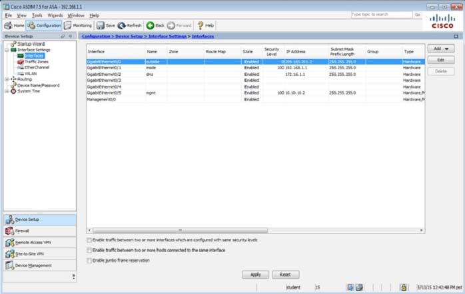Expand the System Time tree node
The width and height of the screenshot is (465, 294).
tap(7, 91)
